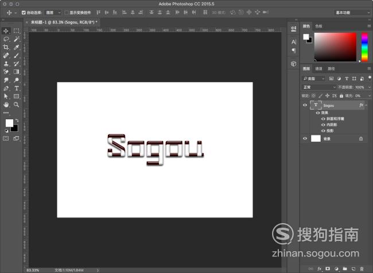Select the Rectangular Marquee tool
The image size is (373, 273).
click(x=16, y=31)
